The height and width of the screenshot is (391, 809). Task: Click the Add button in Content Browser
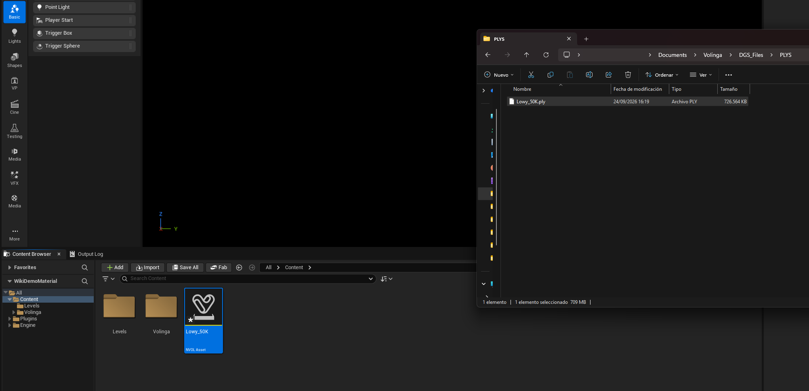(115, 268)
